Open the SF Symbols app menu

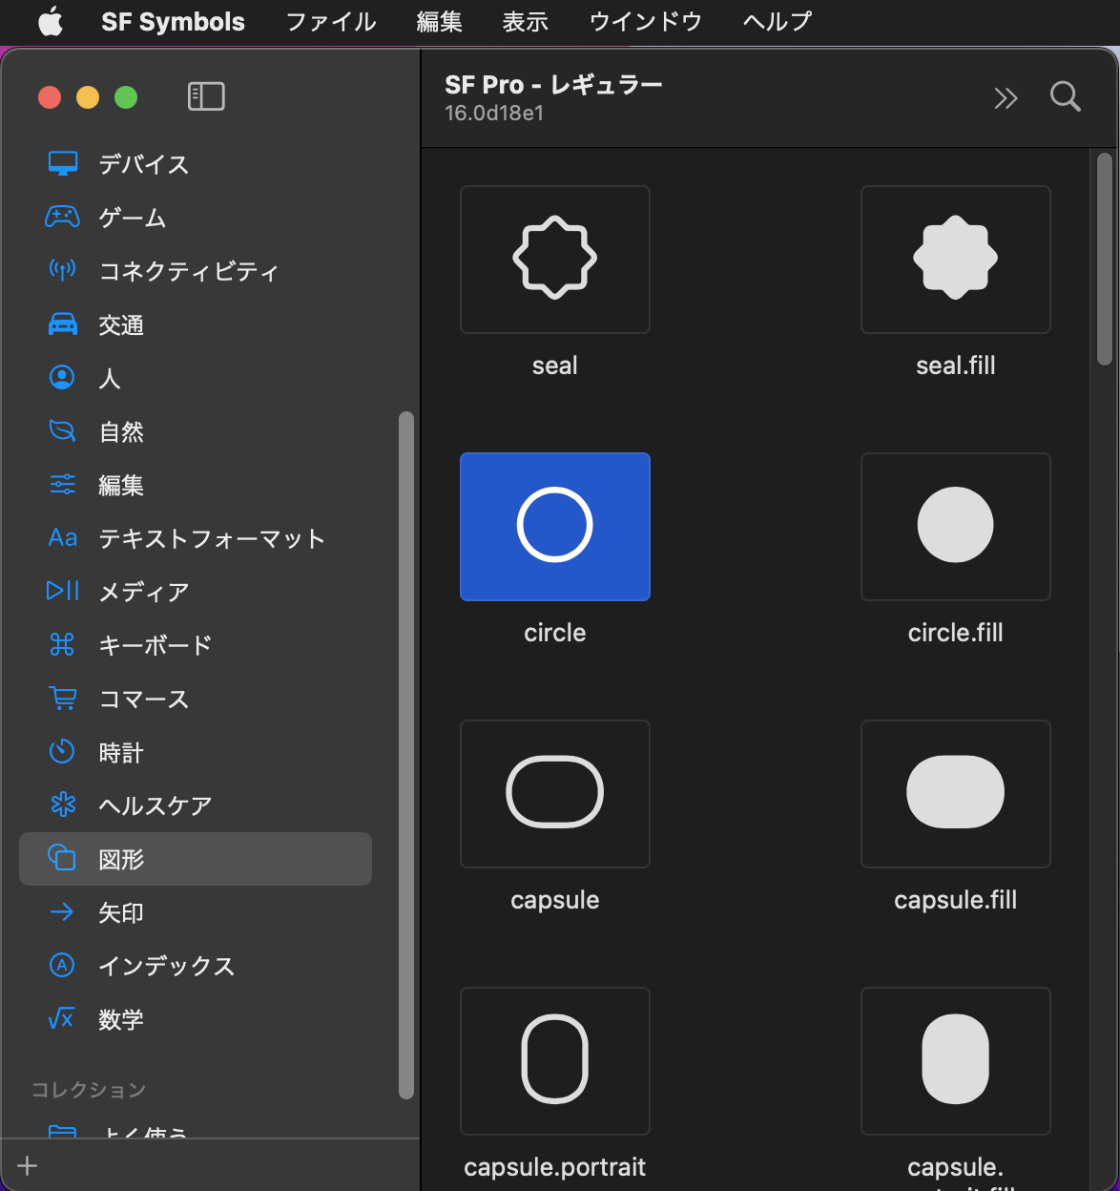pyautogui.click(x=173, y=21)
